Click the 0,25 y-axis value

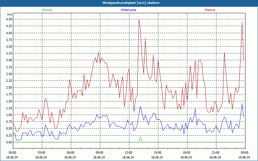click(9, 135)
